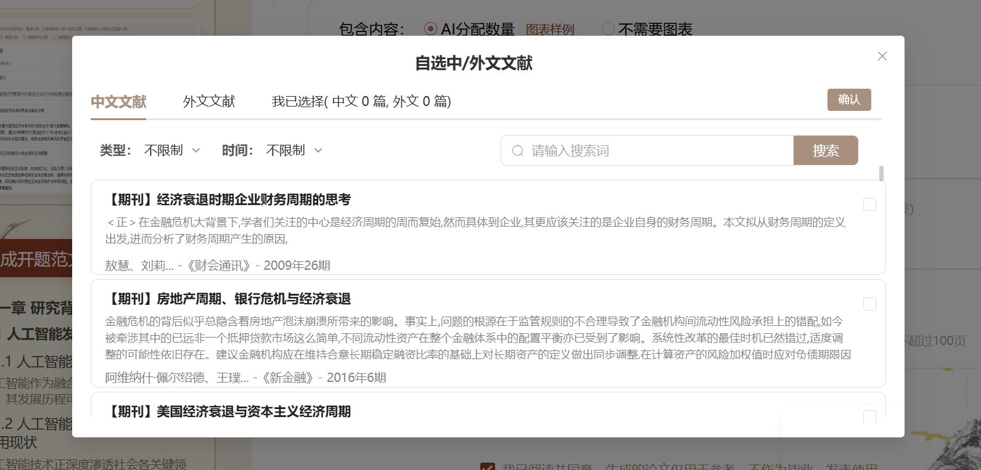981x470 pixels.
Task: Click the 搜索 button
Action: [826, 150]
